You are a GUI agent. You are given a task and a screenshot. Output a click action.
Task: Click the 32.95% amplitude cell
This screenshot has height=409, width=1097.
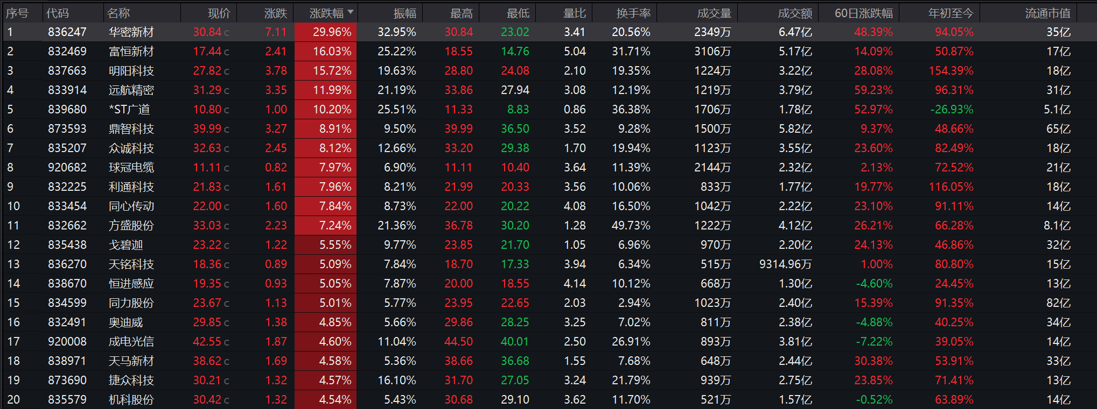tap(397, 32)
